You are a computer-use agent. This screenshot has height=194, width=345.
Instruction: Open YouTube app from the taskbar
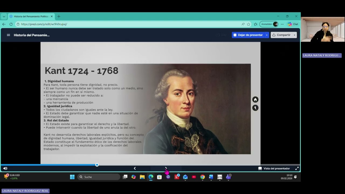click(x=194, y=177)
